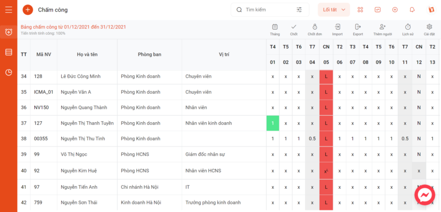Select the timekeeping clock sidebar item
This screenshot has height=212, width=441.
(x=9, y=32)
